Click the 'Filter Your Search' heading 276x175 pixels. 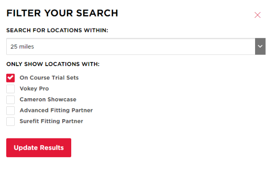point(62,13)
